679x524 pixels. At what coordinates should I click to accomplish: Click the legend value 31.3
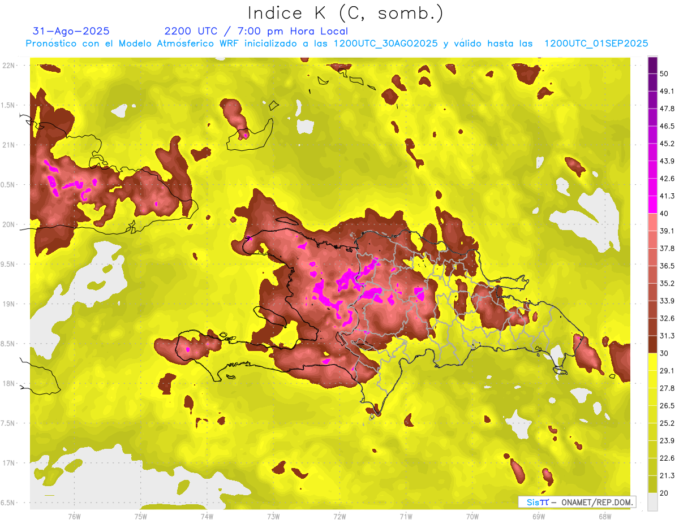(667, 336)
